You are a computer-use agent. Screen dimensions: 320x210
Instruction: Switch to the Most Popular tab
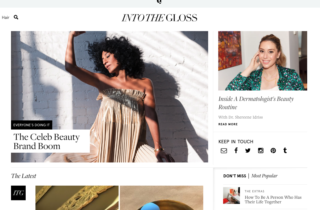(x=264, y=176)
